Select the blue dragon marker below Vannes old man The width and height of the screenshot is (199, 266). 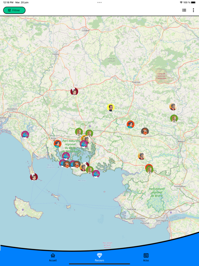84,144
